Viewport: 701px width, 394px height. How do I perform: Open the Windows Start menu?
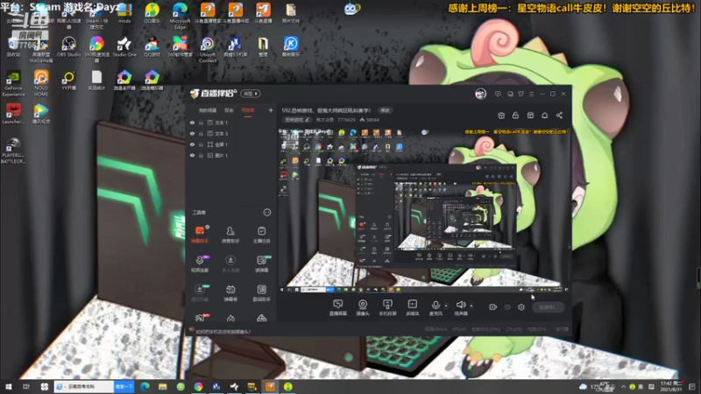8,387
